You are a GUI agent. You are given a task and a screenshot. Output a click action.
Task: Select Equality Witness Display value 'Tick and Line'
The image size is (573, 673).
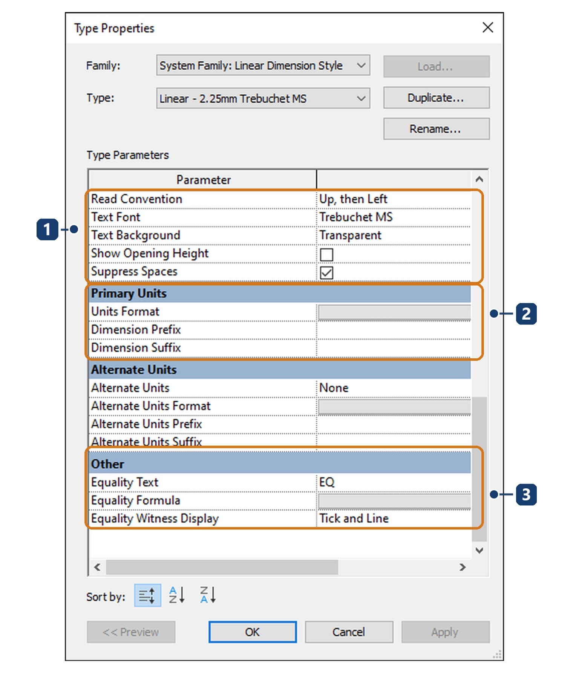354,519
